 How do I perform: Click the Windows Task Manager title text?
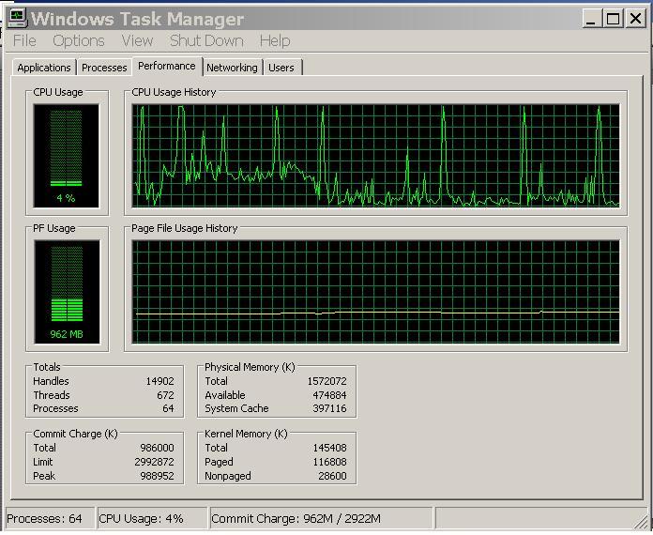pyautogui.click(x=137, y=19)
